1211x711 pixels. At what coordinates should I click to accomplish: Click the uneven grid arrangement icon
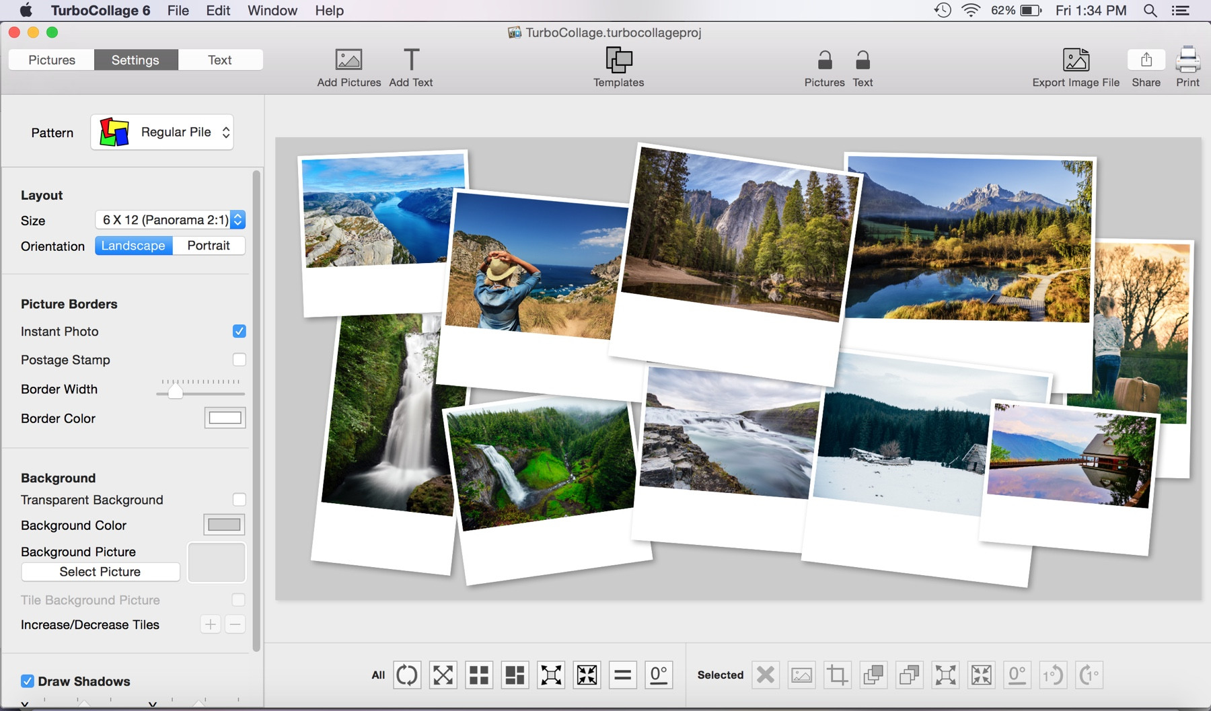click(x=515, y=675)
